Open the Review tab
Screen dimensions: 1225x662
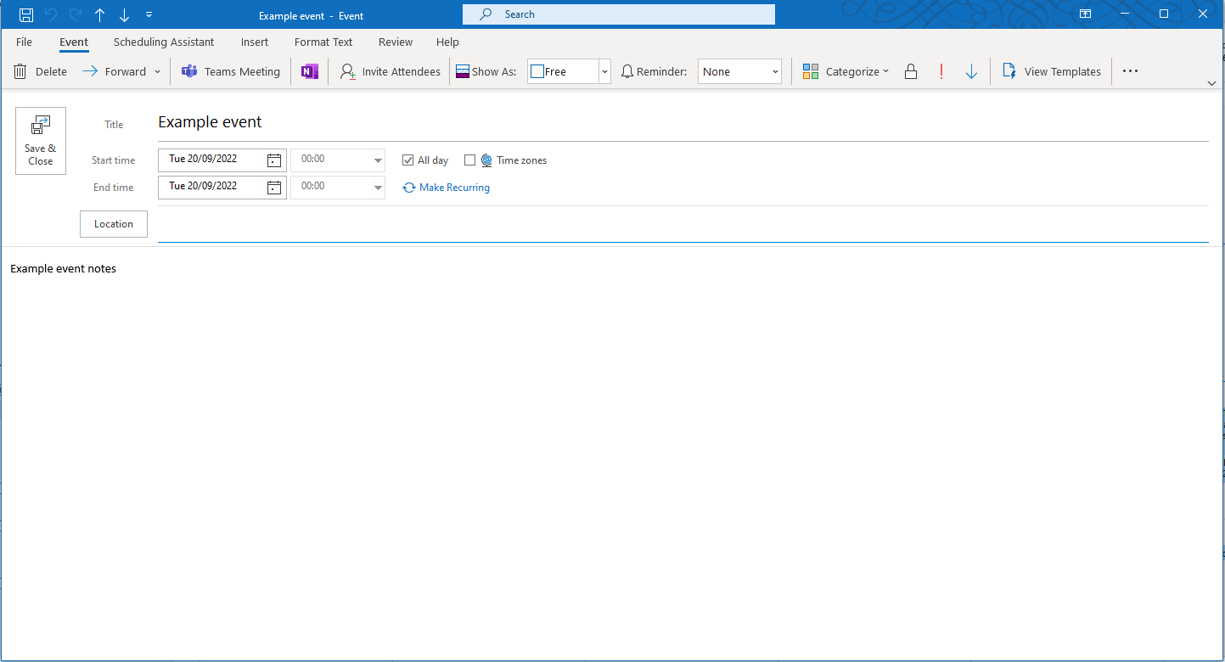(396, 42)
